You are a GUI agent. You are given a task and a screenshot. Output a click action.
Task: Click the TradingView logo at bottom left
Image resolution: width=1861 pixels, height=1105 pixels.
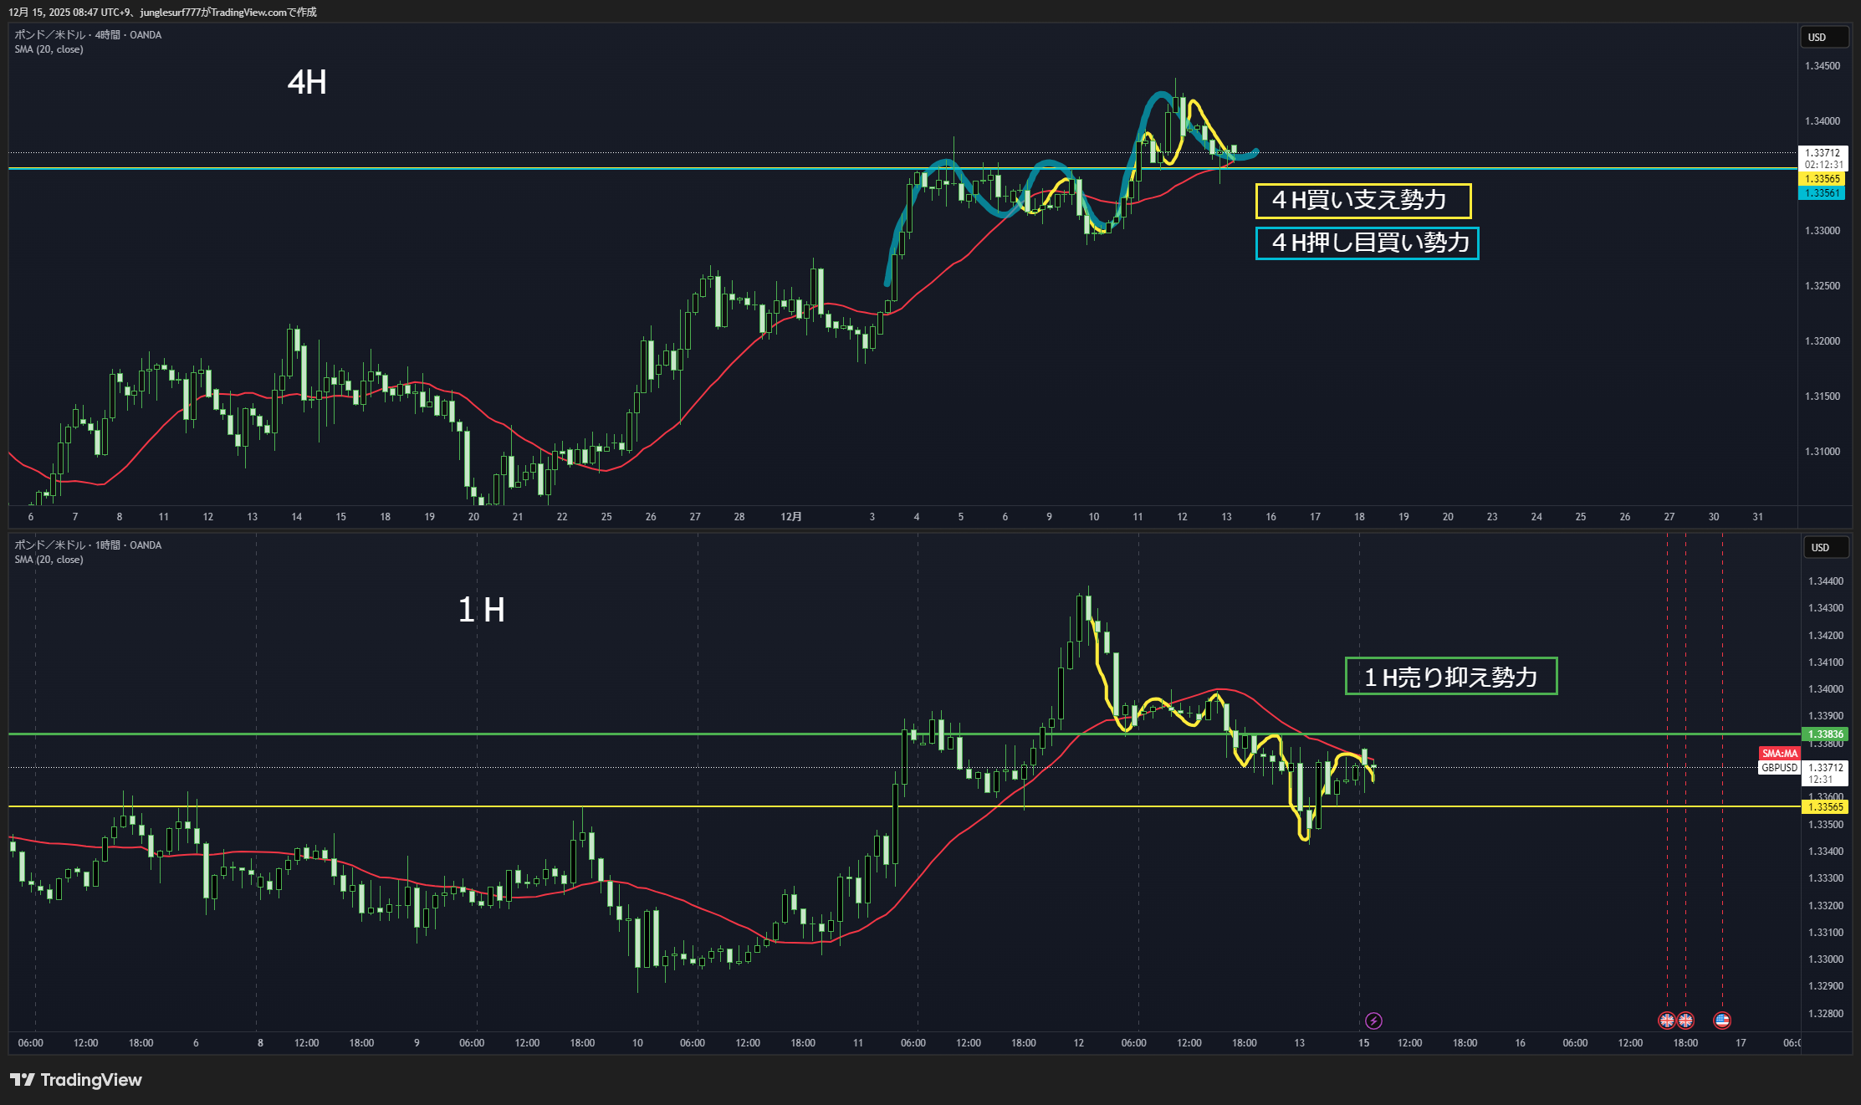pyautogui.click(x=76, y=1080)
